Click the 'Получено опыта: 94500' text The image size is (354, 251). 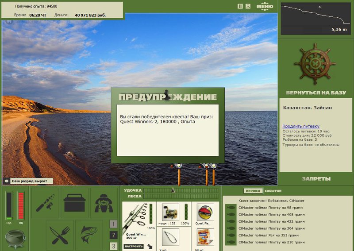coord(36,6)
